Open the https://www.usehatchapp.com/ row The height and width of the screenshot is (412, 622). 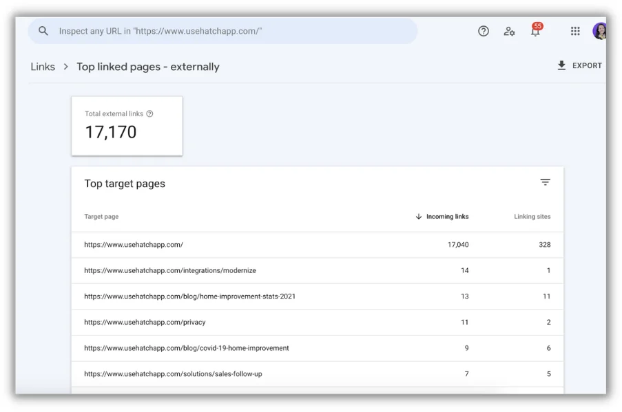318,245
